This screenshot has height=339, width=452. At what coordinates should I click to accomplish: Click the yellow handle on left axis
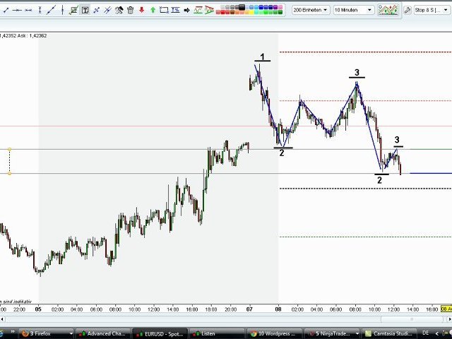[x=9, y=149]
